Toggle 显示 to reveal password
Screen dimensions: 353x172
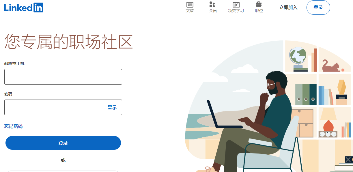coord(112,107)
